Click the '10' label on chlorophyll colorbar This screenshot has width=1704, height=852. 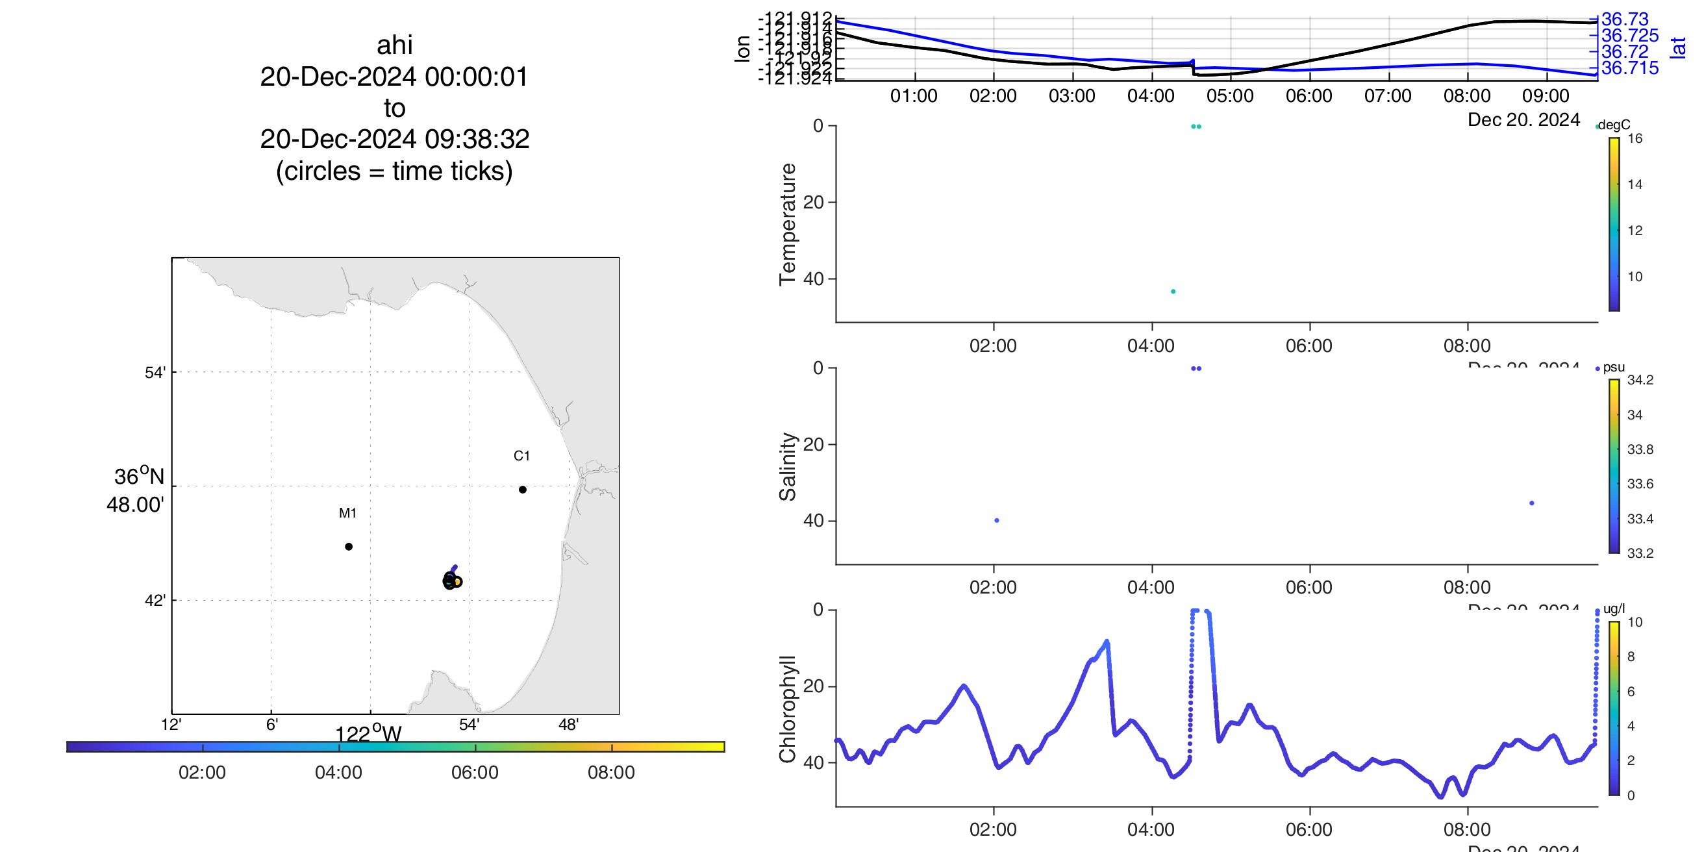(x=1635, y=622)
